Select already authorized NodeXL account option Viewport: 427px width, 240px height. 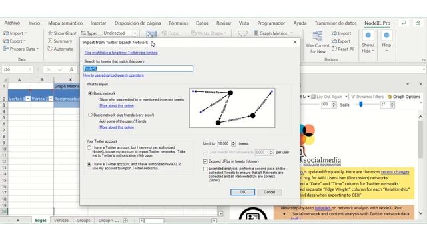[89, 165]
